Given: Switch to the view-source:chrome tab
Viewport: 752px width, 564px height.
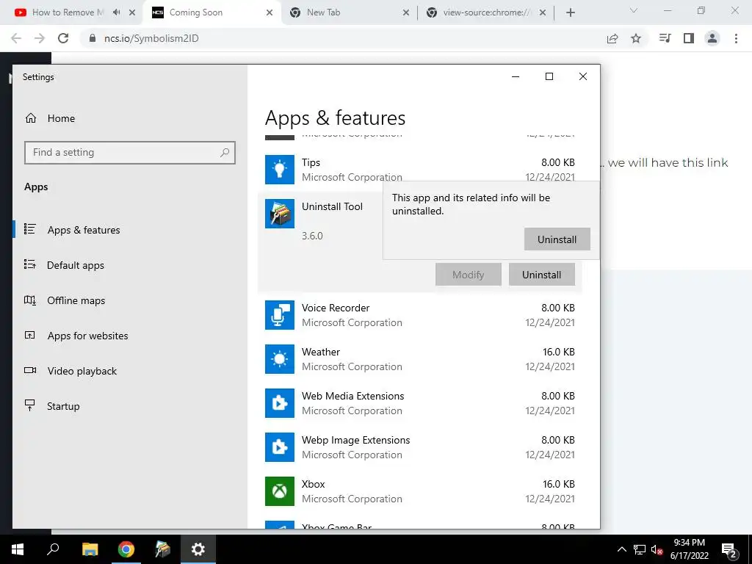Looking at the screenshot, I should tap(486, 12).
